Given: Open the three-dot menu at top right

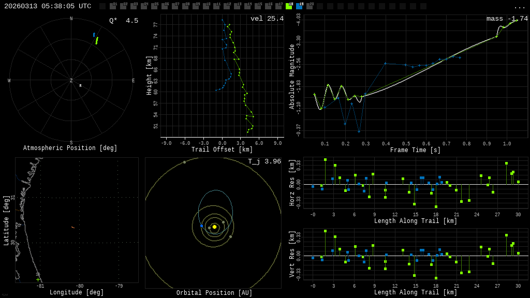Looking at the screenshot, I should 519,7.
